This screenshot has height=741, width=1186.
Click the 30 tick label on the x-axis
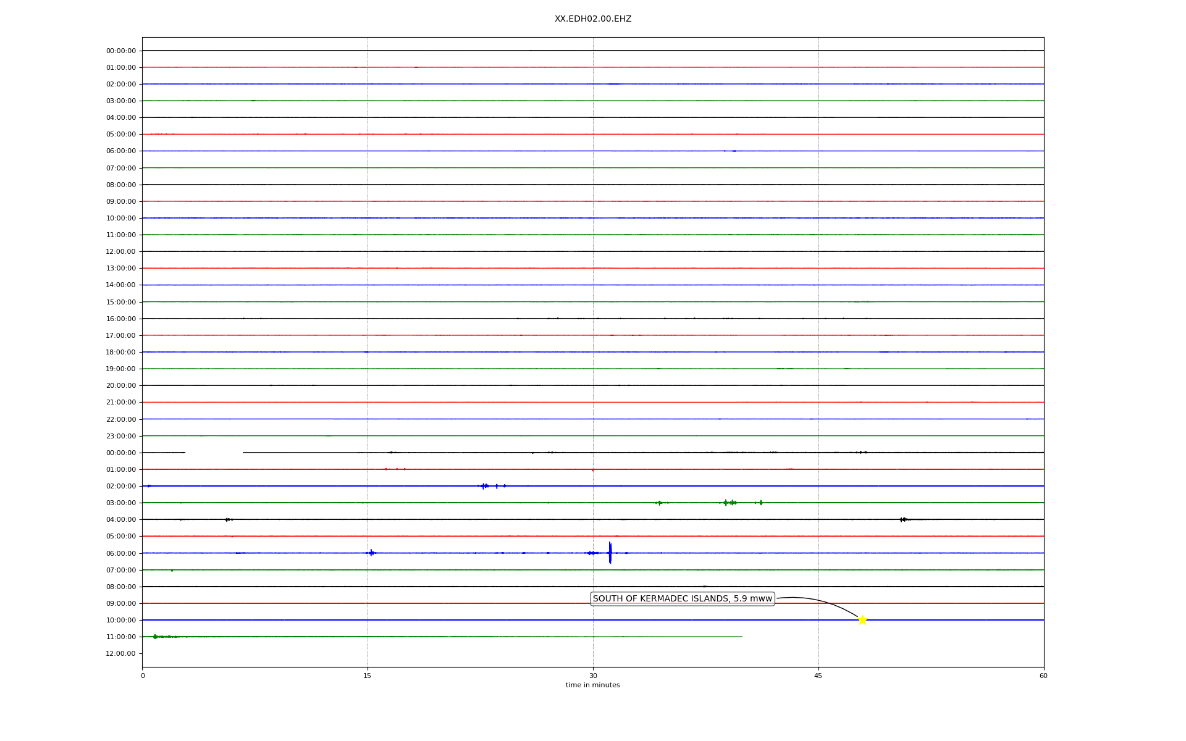[593, 676]
